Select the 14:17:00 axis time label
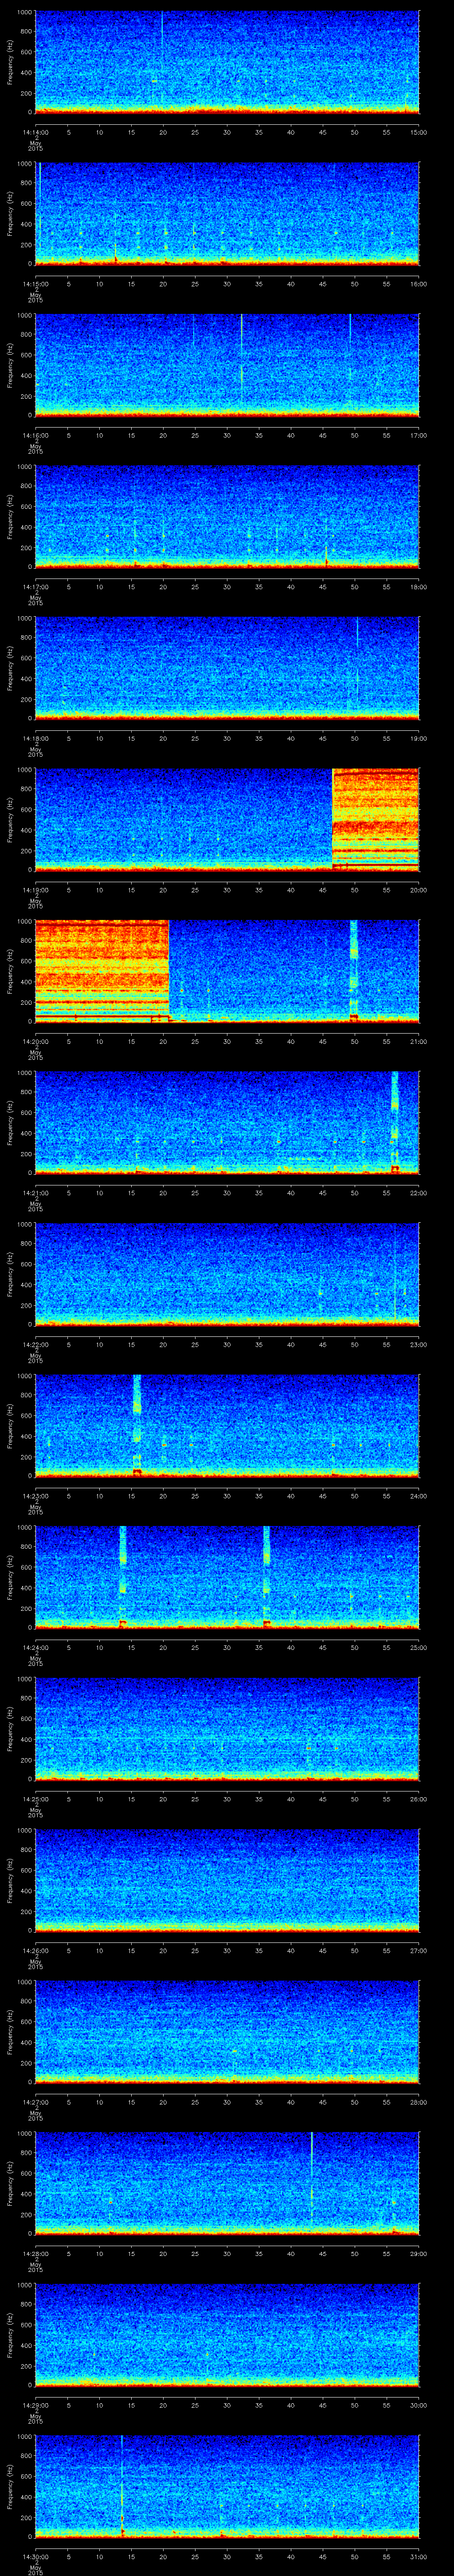Viewport: 454px width, 2576px height. coord(35,587)
